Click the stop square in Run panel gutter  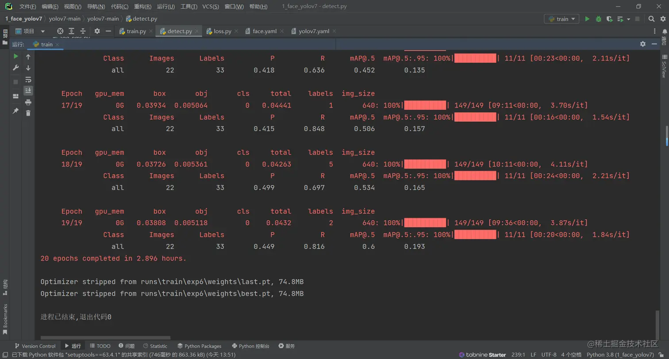point(16,82)
